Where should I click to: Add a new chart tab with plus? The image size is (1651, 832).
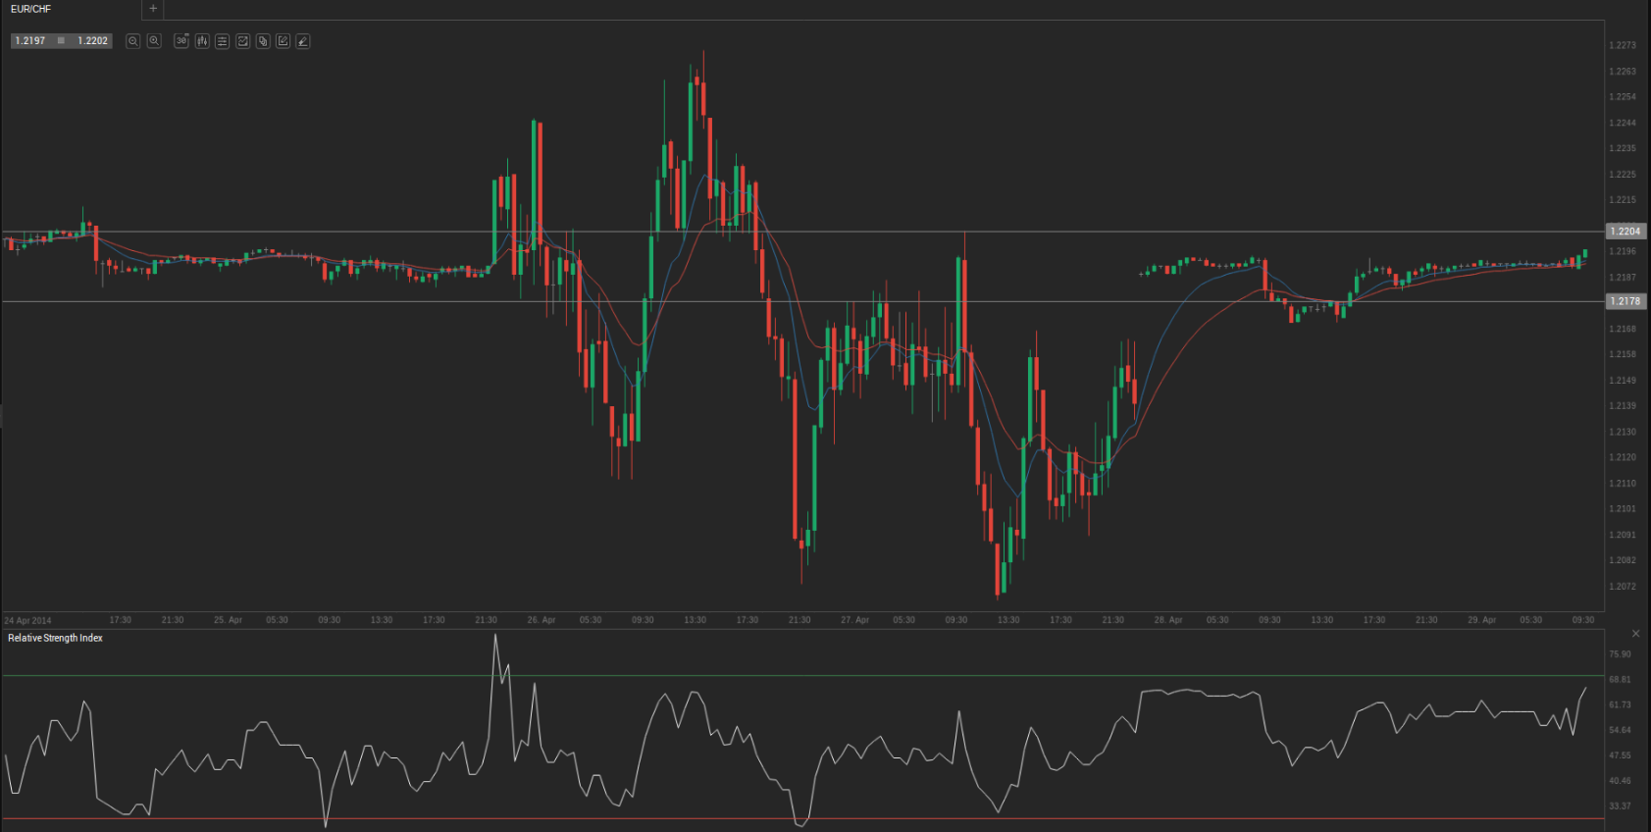tap(153, 9)
